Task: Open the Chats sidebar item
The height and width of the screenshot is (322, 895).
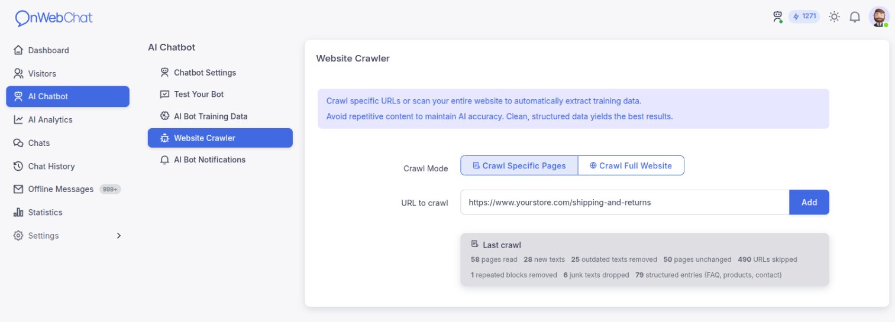Action: tap(67, 143)
